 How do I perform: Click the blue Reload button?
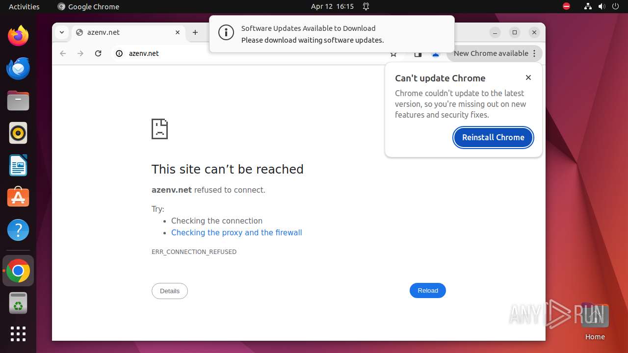(x=428, y=291)
